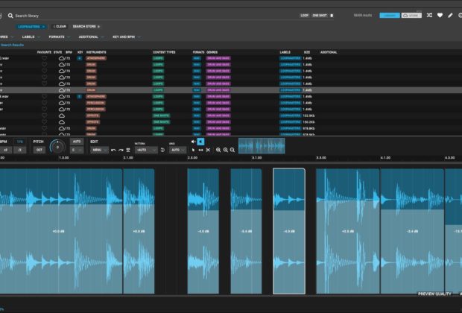
Task: Click the x2 double tempo button
Action: point(6,150)
